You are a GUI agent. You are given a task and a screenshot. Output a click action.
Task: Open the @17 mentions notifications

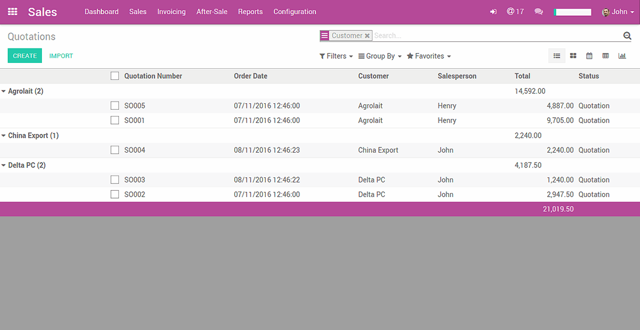(515, 12)
